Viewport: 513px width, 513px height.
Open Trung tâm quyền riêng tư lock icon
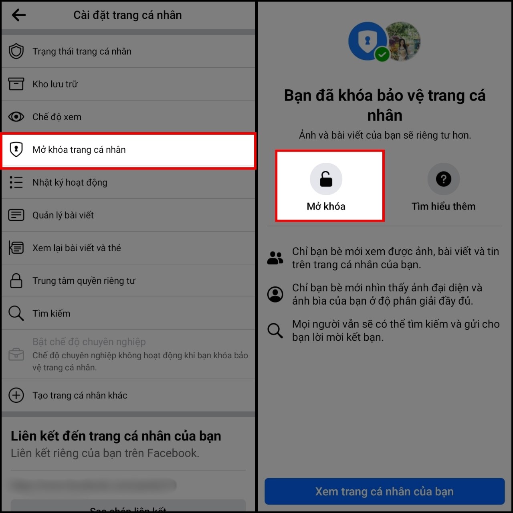(x=16, y=281)
